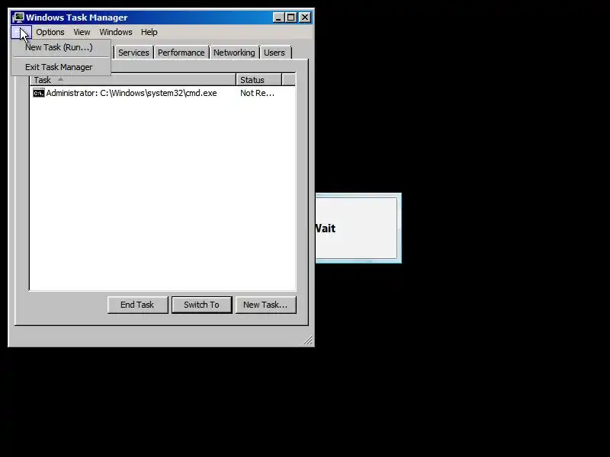Viewport: 610px width, 457px height.
Task: Maximize the Windows Task Manager window
Action: pyautogui.click(x=291, y=18)
